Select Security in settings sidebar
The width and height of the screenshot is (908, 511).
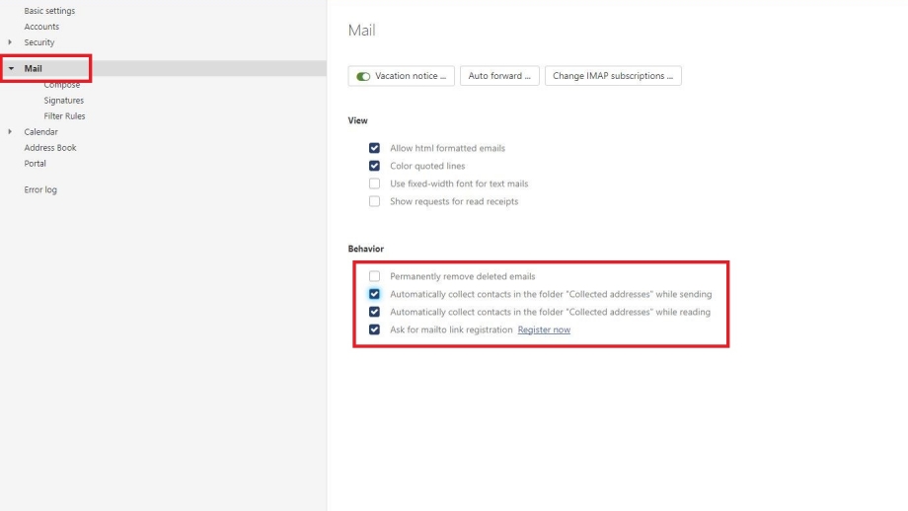[x=38, y=42]
